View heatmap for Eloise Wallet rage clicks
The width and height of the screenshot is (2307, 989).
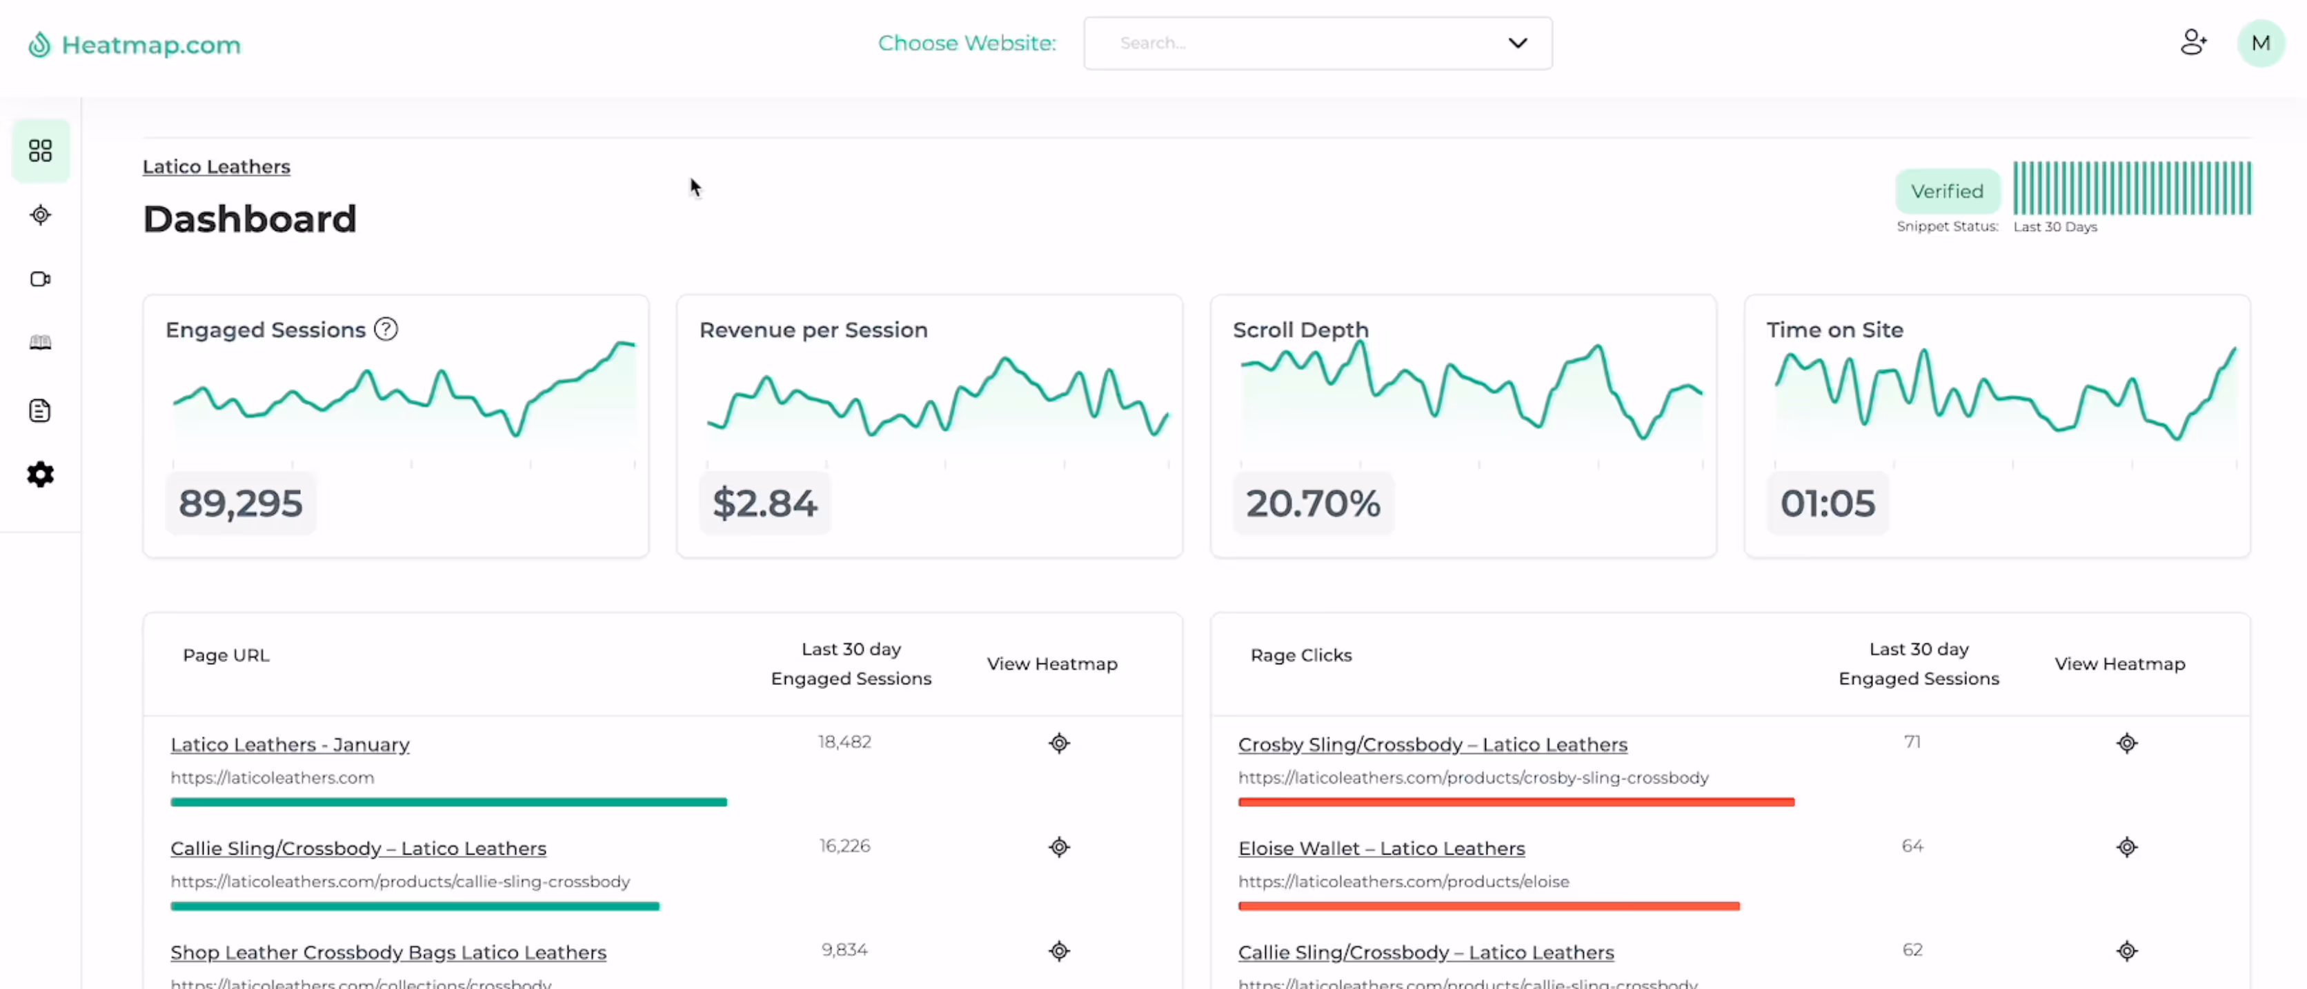click(x=2126, y=847)
